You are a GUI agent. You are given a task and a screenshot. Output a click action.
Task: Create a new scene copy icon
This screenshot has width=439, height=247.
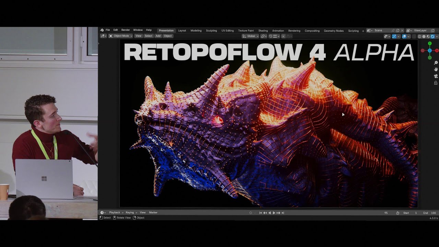click(398, 31)
